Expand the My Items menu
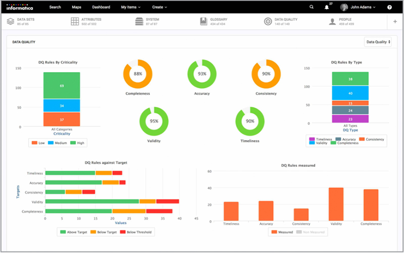Screen dimensions: 404x253 point(131,7)
